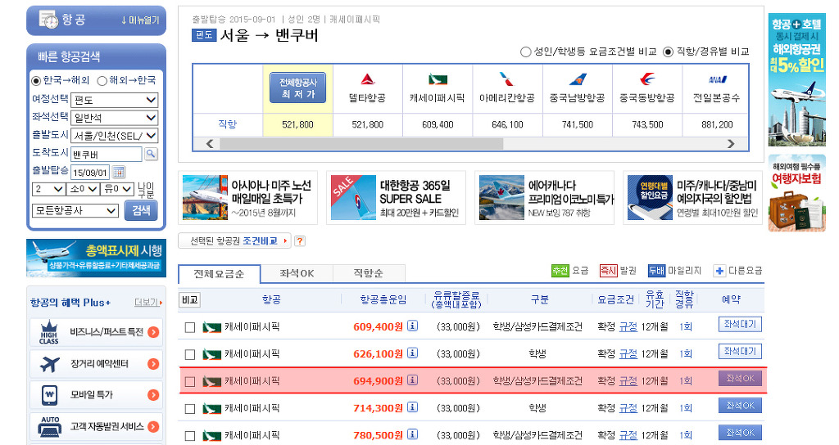The height and width of the screenshot is (445, 839).
Task: Switch to 직항순 tab
Action: (369, 273)
